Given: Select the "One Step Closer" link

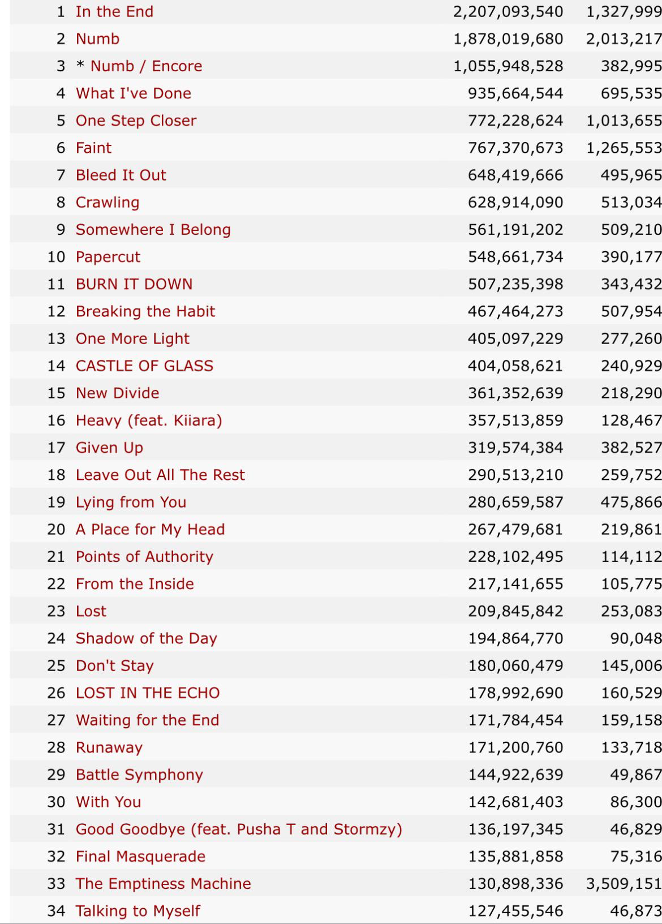Looking at the screenshot, I should coord(136,121).
